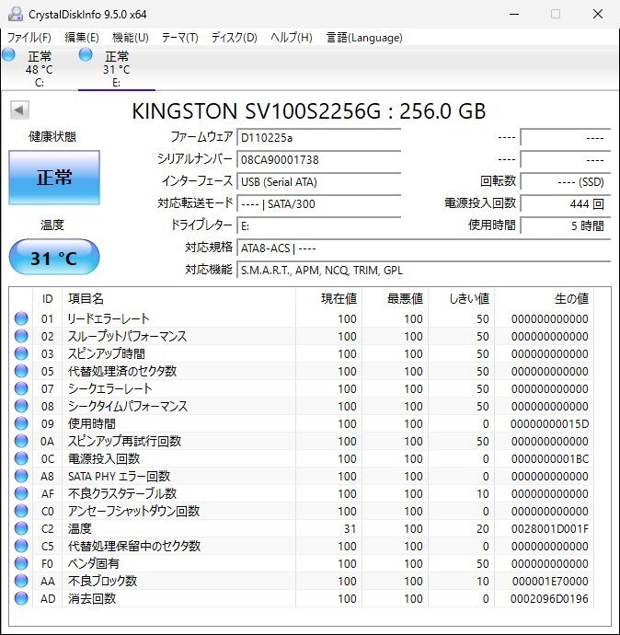The height and width of the screenshot is (635, 620).
Task: Click status orb for ID 02 スループットパフォーマンス
Action: coord(21,336)
